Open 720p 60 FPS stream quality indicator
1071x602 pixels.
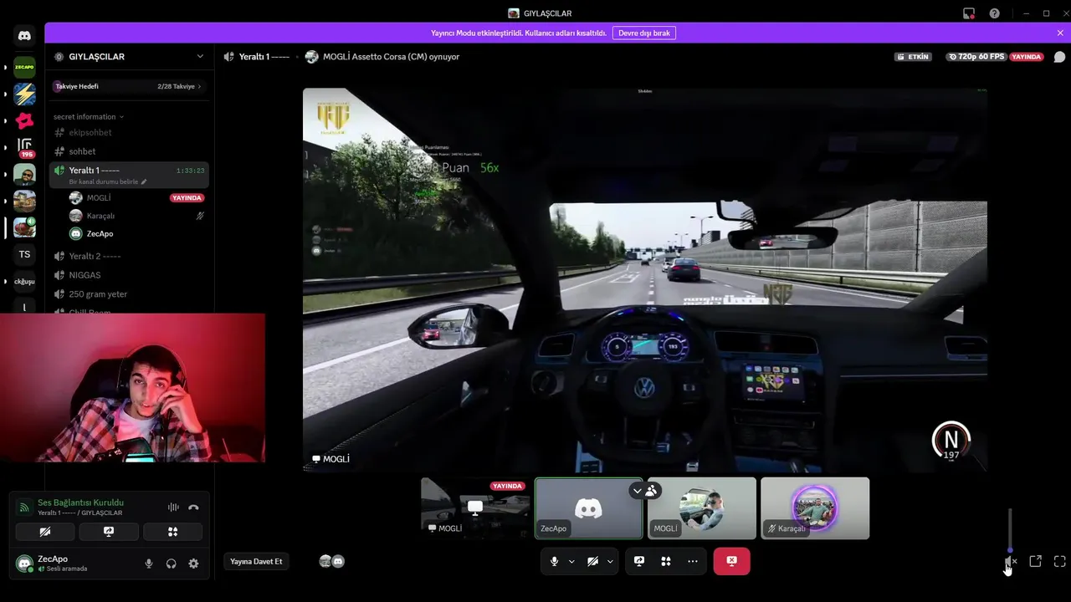[976, 57]
